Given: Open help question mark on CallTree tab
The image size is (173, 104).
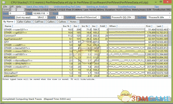Looking at the screenshot, I should pyautogui.click(x=45, y=22).
